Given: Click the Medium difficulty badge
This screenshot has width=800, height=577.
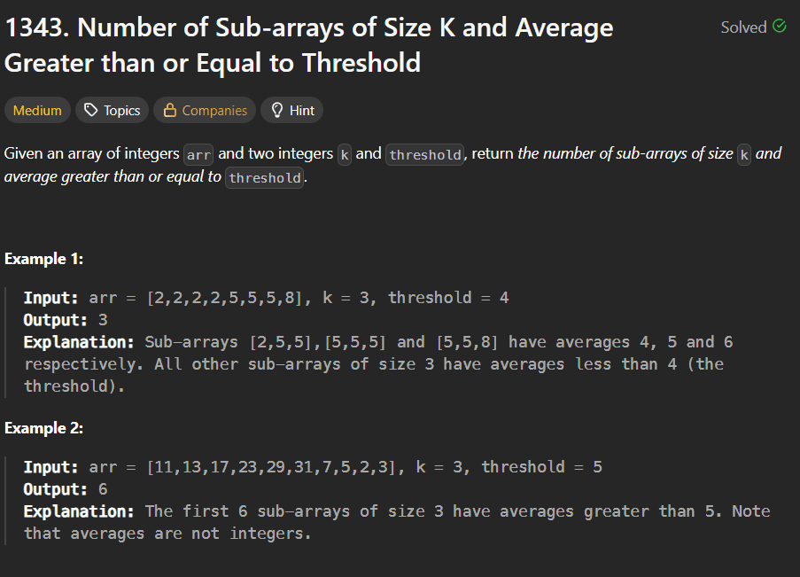Looking at the screenshot, I should pos(37,111).
